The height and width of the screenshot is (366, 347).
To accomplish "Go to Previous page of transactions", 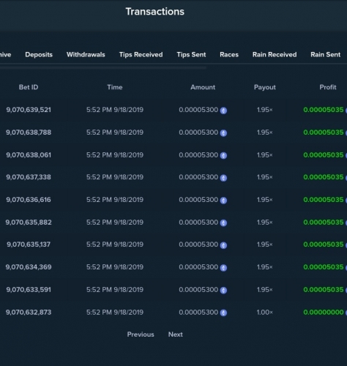I will pos(141,335).
